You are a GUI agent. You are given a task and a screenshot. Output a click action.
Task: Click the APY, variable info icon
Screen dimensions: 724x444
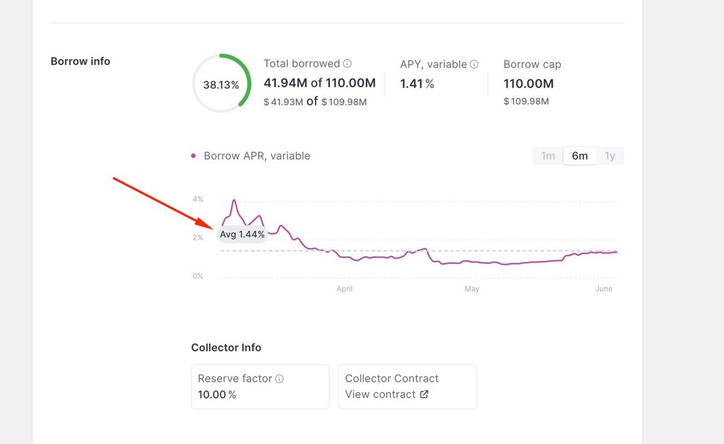pyautogui.click(x=474, y=64)
